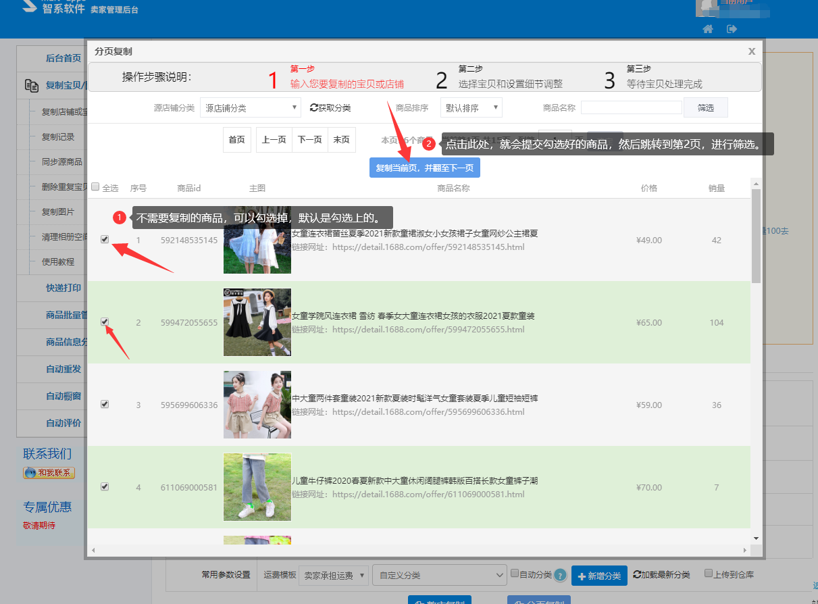Click the 销量 column header
The width and height of the screenshot is (818, 604).
pyautogui.click(x=717, y=188)
